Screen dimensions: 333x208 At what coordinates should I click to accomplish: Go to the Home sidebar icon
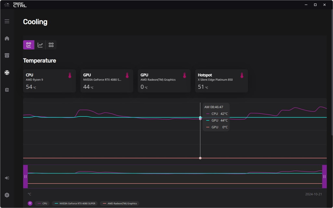[7, 38]
